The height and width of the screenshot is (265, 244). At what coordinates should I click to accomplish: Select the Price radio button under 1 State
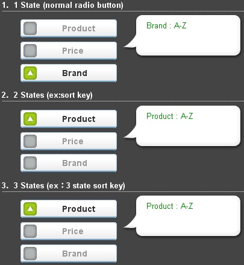pyautogui.click(x=69, y=51)
